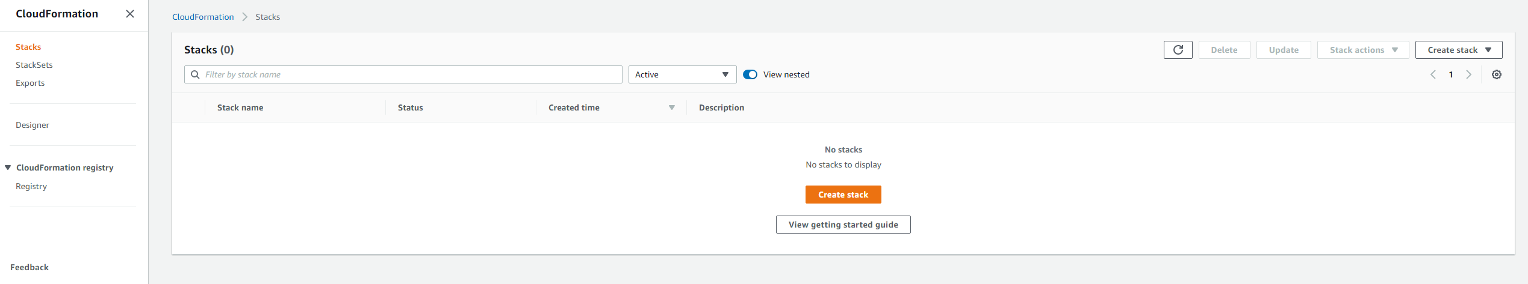Open the Stack actions dropdown
The image size is (1528, 284).
(1362, 50)
